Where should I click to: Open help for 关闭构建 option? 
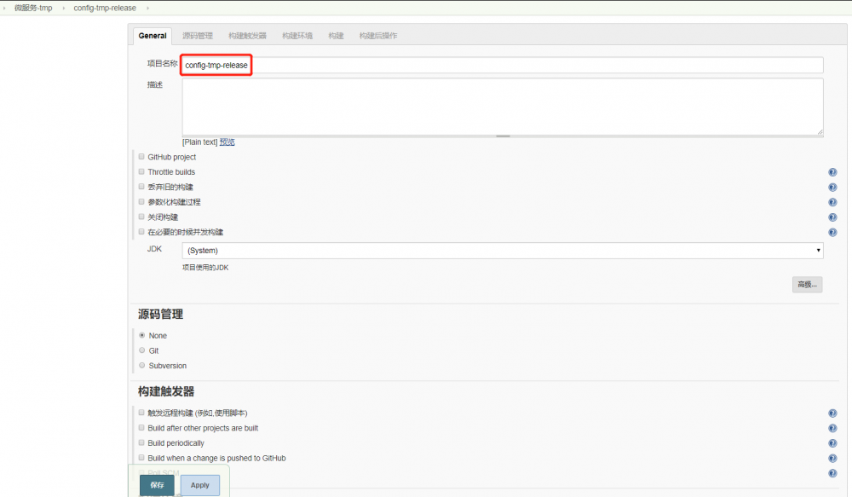[832, 217]
